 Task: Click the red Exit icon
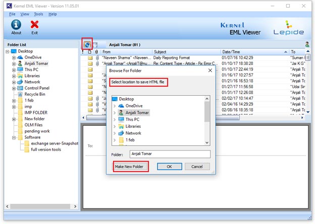34,25
